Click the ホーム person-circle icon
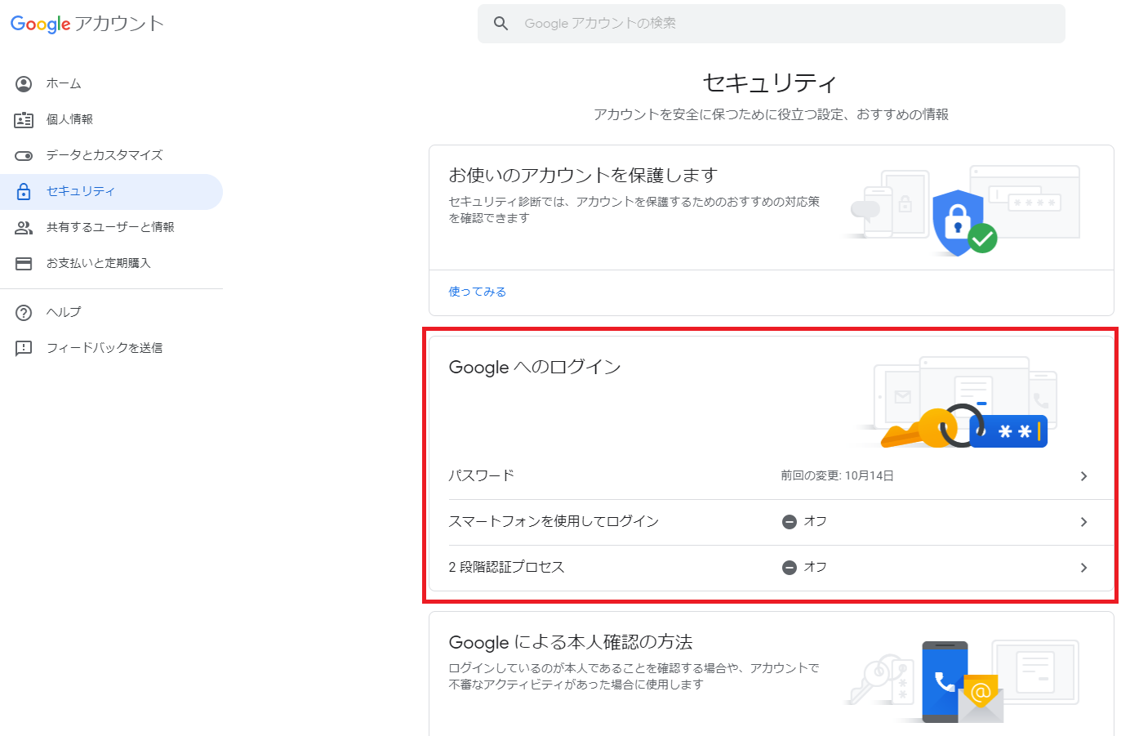The width and height of the screenshot is (1121, 736). (x=24, y=83)
